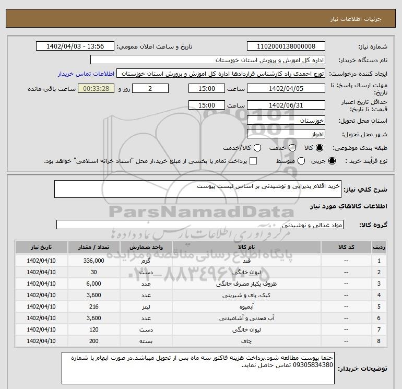
Task: Click the price validity time field 15:00
Action: (207, 105)
